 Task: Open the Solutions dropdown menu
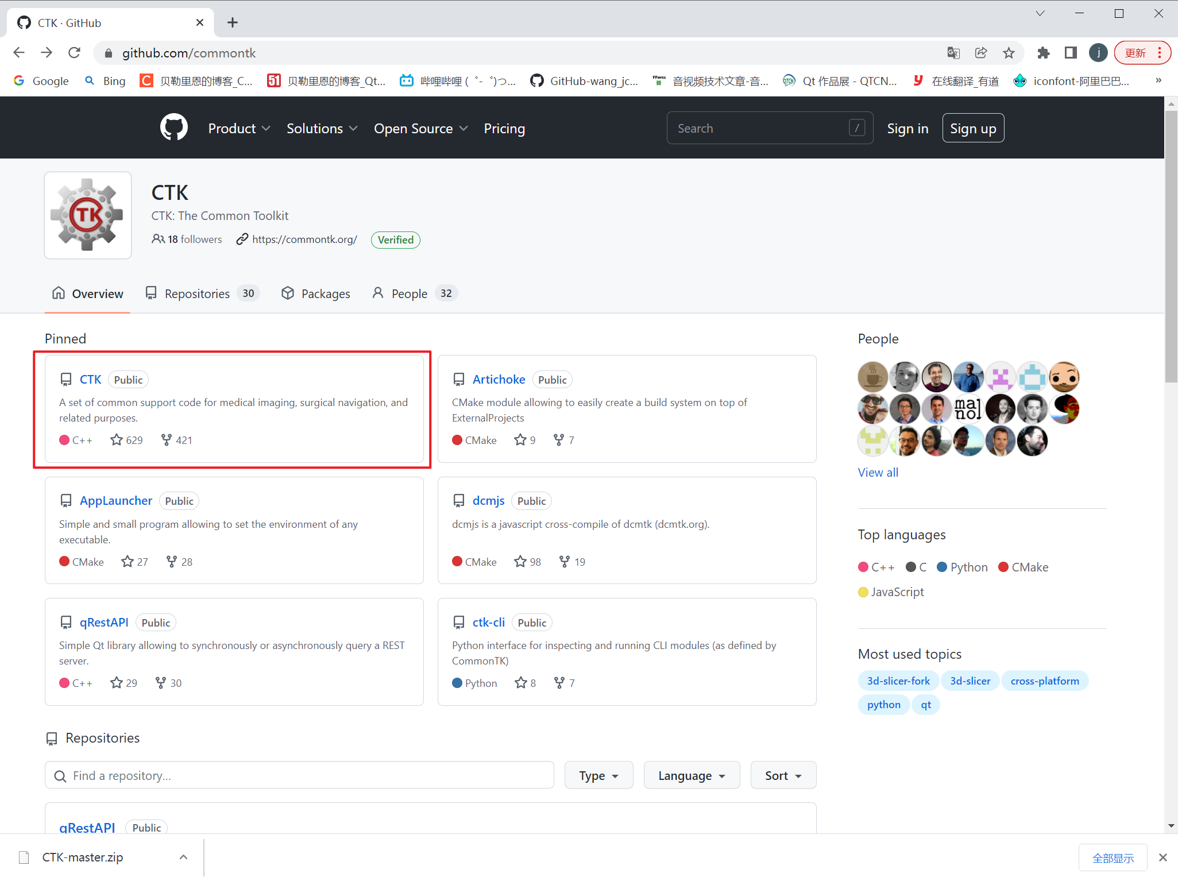pos(322,128)
